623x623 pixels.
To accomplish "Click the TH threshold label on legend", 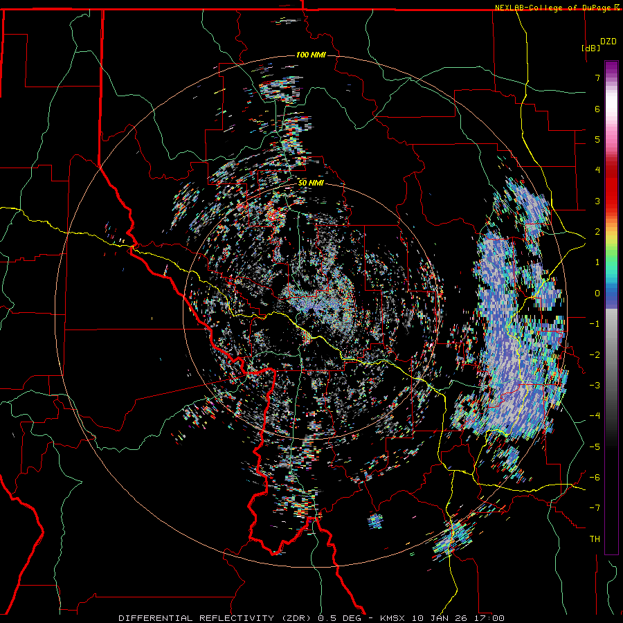I will pyautogui.click(x=595, y=539).
